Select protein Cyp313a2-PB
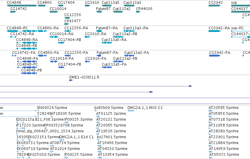Viewport: 250px width, 159px height. click(x=125, y=59)
